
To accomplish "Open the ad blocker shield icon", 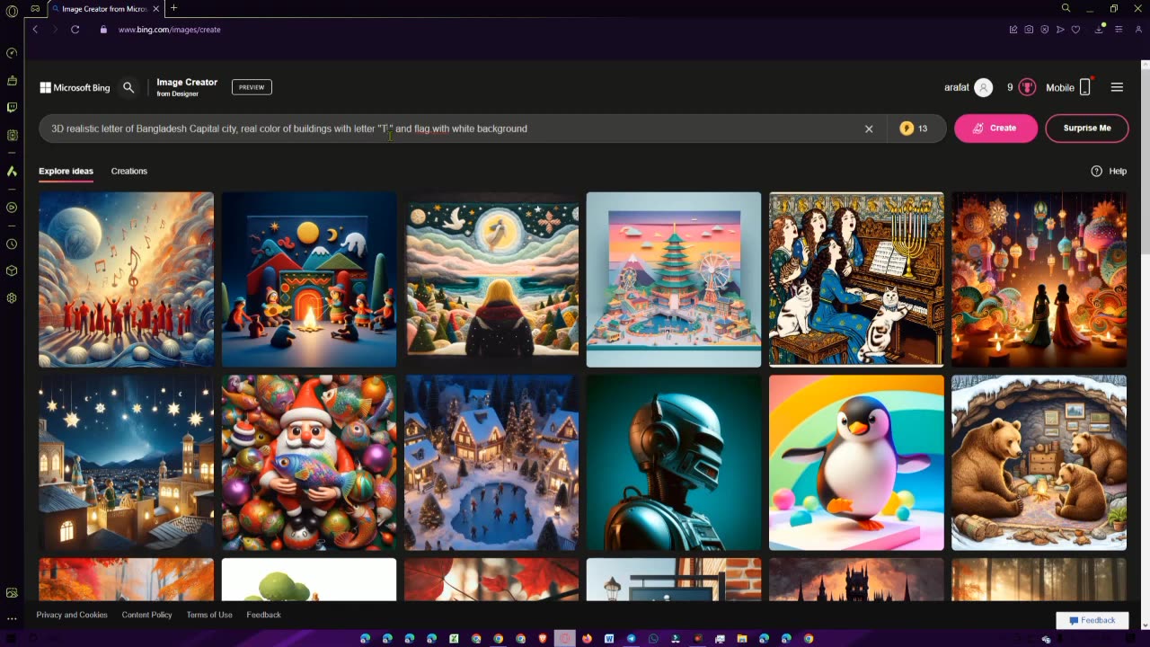I will point(1044,30).
